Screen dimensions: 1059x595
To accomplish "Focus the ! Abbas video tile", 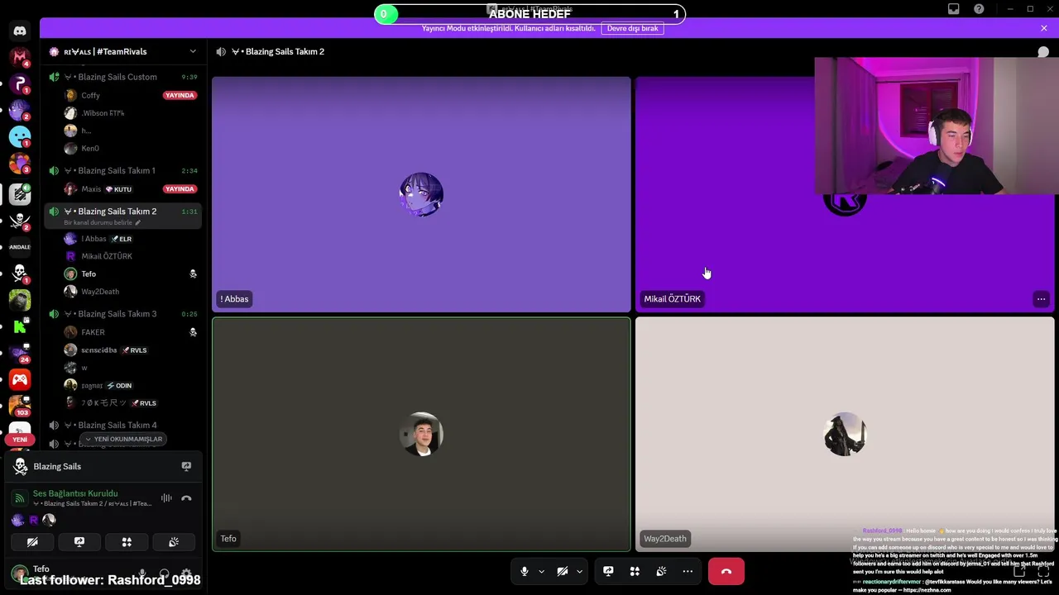I will click(421, 194).
